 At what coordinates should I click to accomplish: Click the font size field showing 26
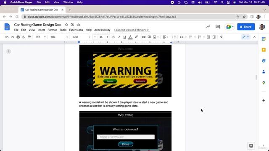pyautogui.click(x=101, y=37)
